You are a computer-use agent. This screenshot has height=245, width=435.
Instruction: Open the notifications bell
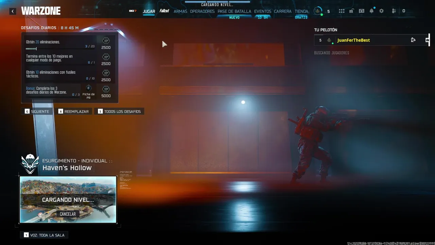tap(371, 11)
